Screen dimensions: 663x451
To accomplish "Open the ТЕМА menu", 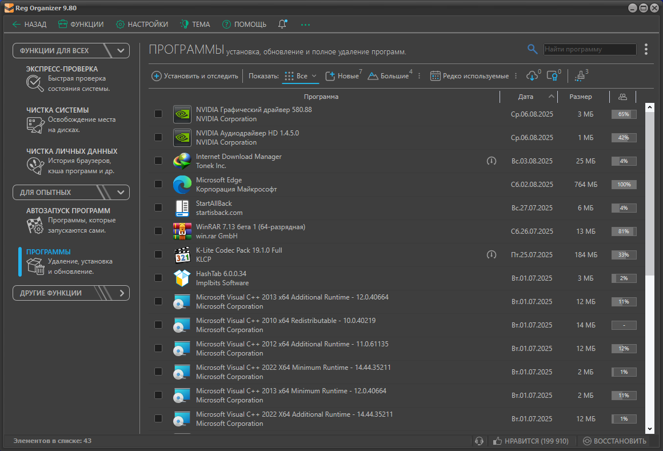I will click(x=195, y=25).
